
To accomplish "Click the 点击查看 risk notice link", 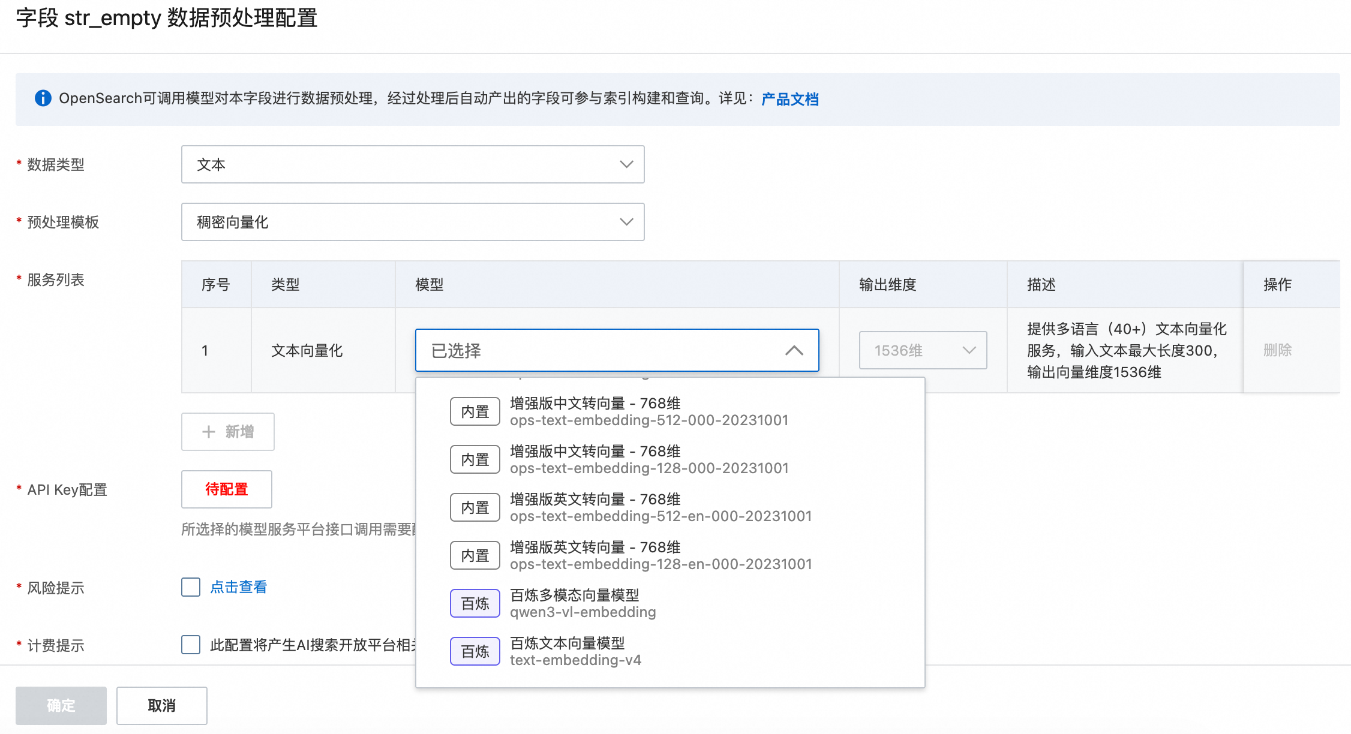I will tap(239, 587).
